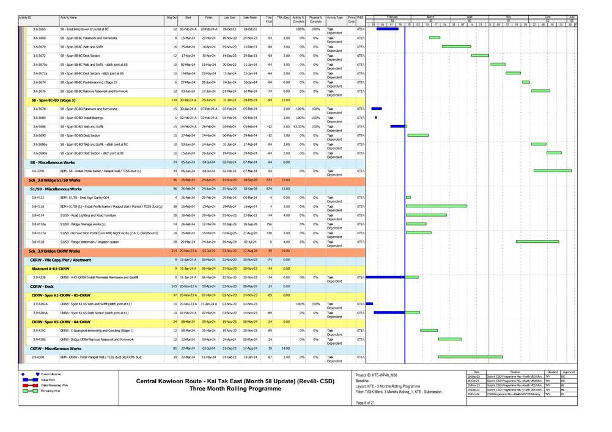
Task: Select the blue bar for activity 3.6-3678
Action: (x=377, y=109)
